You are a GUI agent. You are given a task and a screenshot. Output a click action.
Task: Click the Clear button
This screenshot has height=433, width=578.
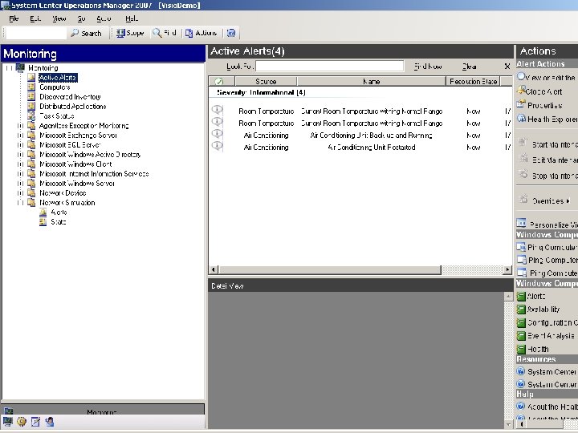tap(470, 67)
